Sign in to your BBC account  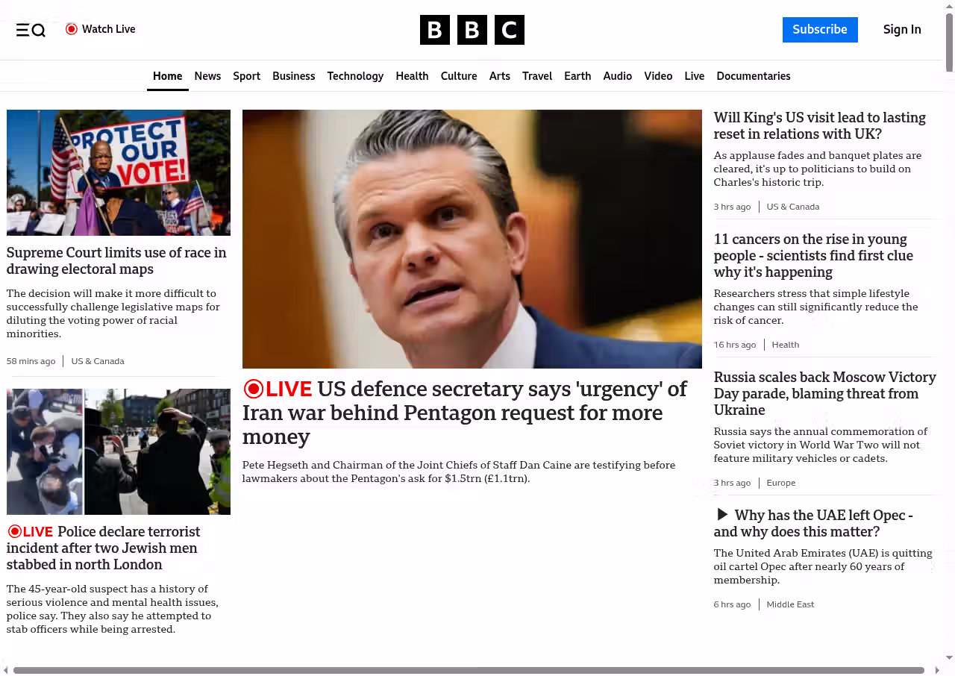click(x=901, y=30)
